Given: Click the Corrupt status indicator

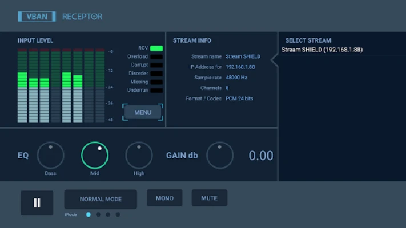Looking at the screenshot, I should pos(156,65).
